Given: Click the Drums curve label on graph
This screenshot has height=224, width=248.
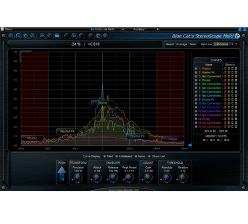Looking at the screenshot, I should [103, 103].
